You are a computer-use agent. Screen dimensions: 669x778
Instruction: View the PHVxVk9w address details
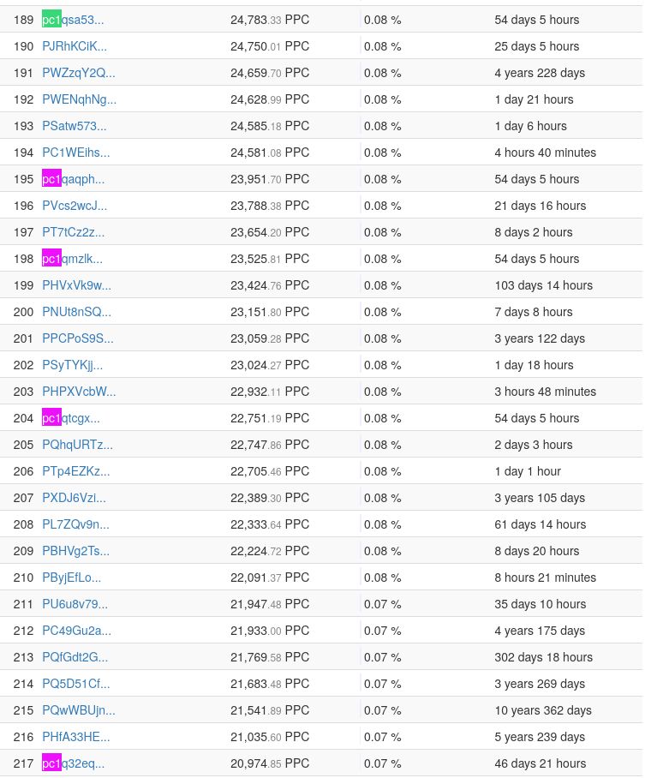(76, 285)
